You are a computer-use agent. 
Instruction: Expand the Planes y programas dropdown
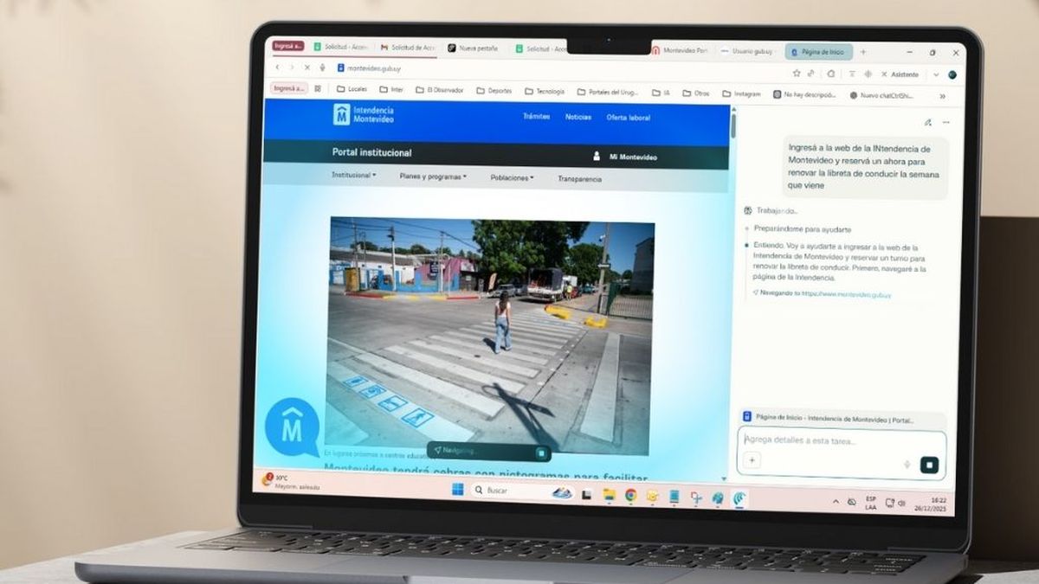tap(432, 176)
